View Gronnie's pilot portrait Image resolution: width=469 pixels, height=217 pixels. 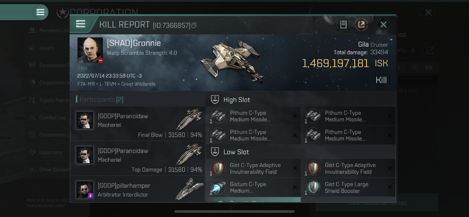[90, 50]
